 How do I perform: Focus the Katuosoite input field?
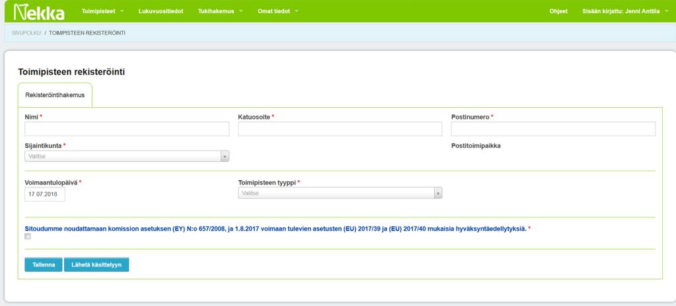tap(340, 129)
